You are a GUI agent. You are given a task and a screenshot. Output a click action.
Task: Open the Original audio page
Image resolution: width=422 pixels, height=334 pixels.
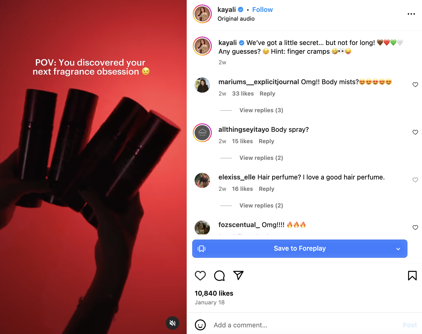tap(236, 19)
